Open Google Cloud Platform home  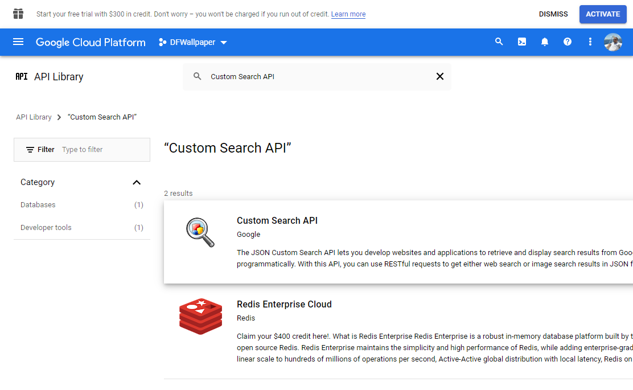pyautogui.click(x=91, y=42)
